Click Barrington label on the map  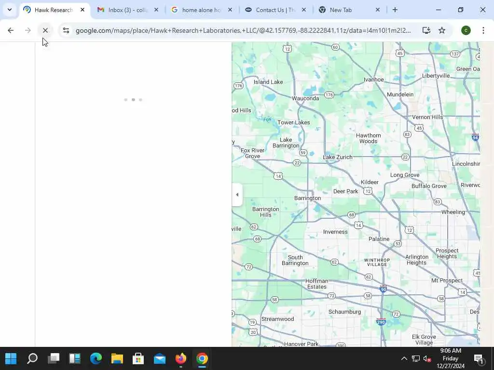click(x=307, y=198)
